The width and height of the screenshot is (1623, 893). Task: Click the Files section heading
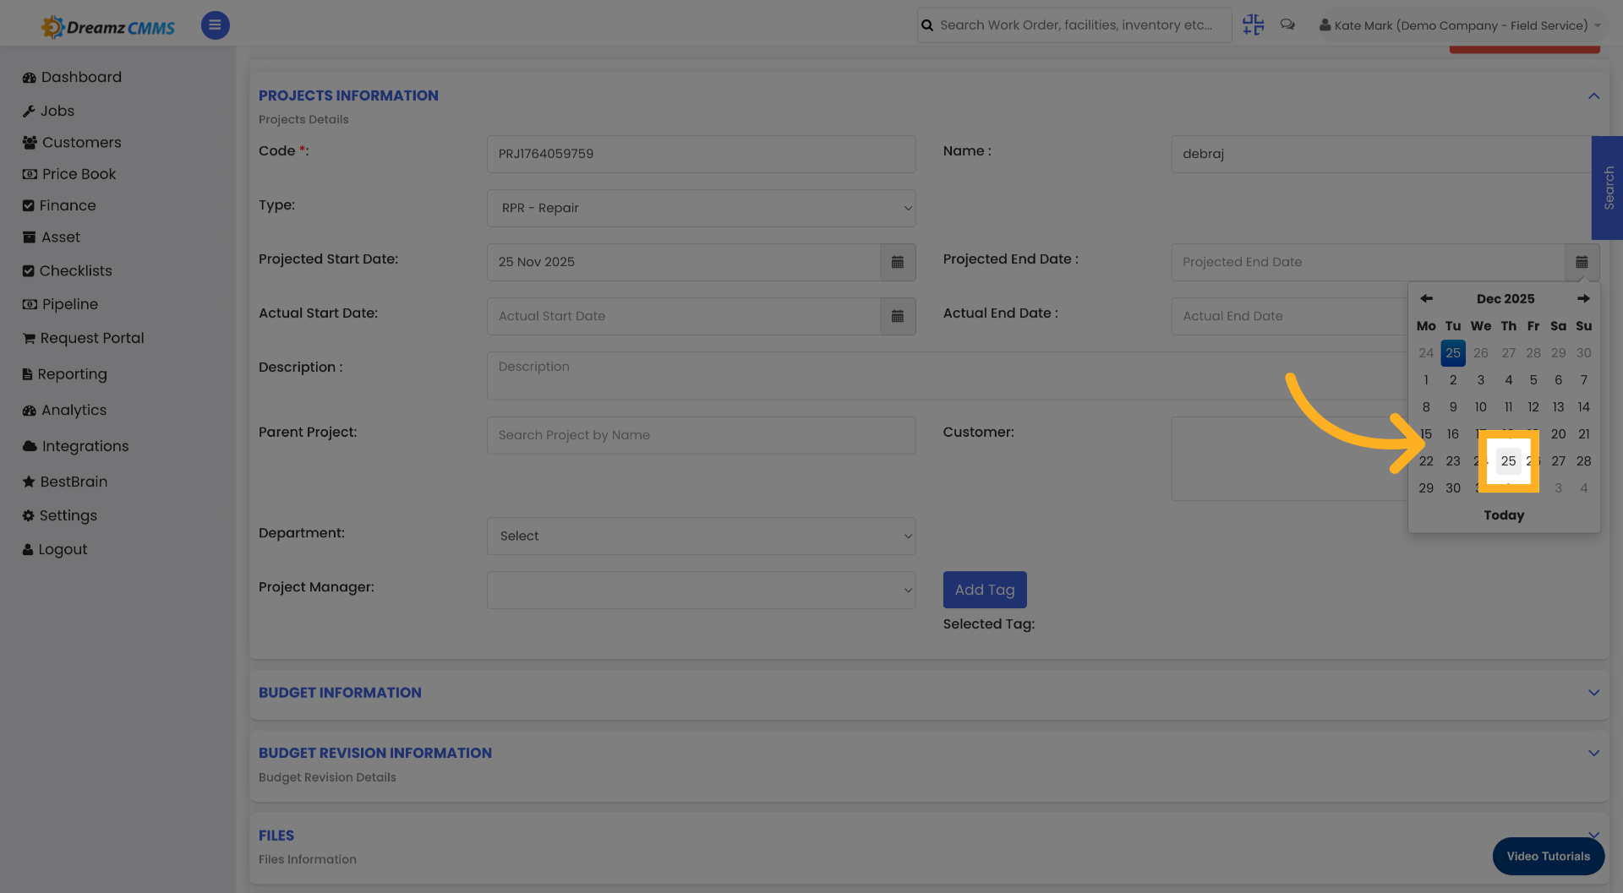276,836
